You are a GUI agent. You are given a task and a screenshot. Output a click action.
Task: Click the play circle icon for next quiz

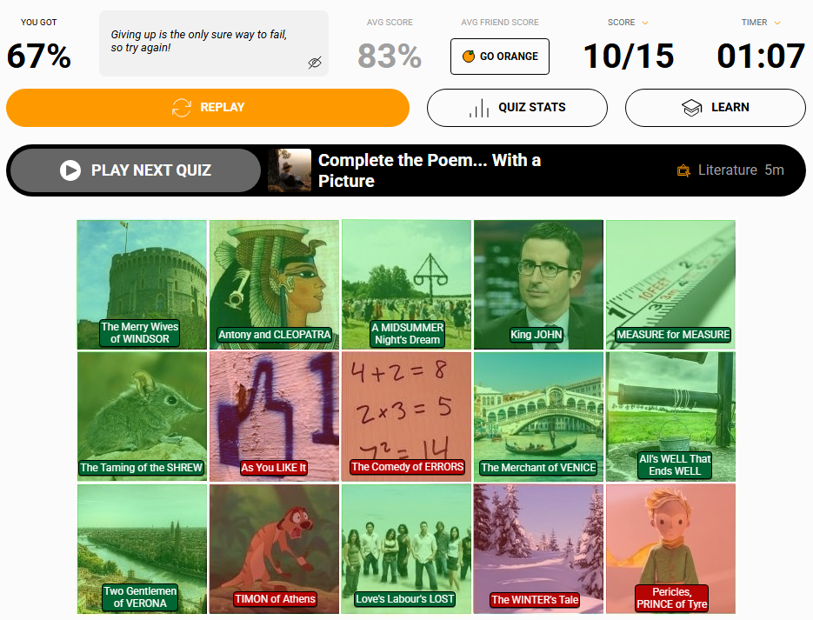(70, 170)
